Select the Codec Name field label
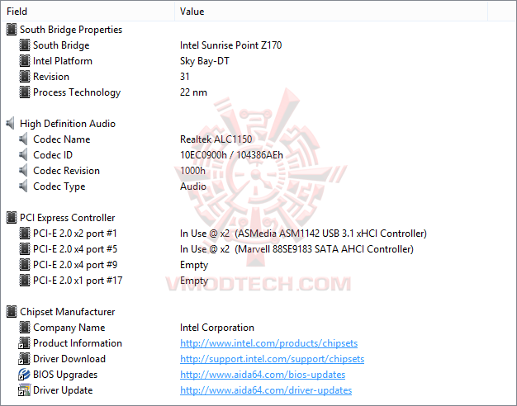The image size is (517, 406). [x=62, y=139]
